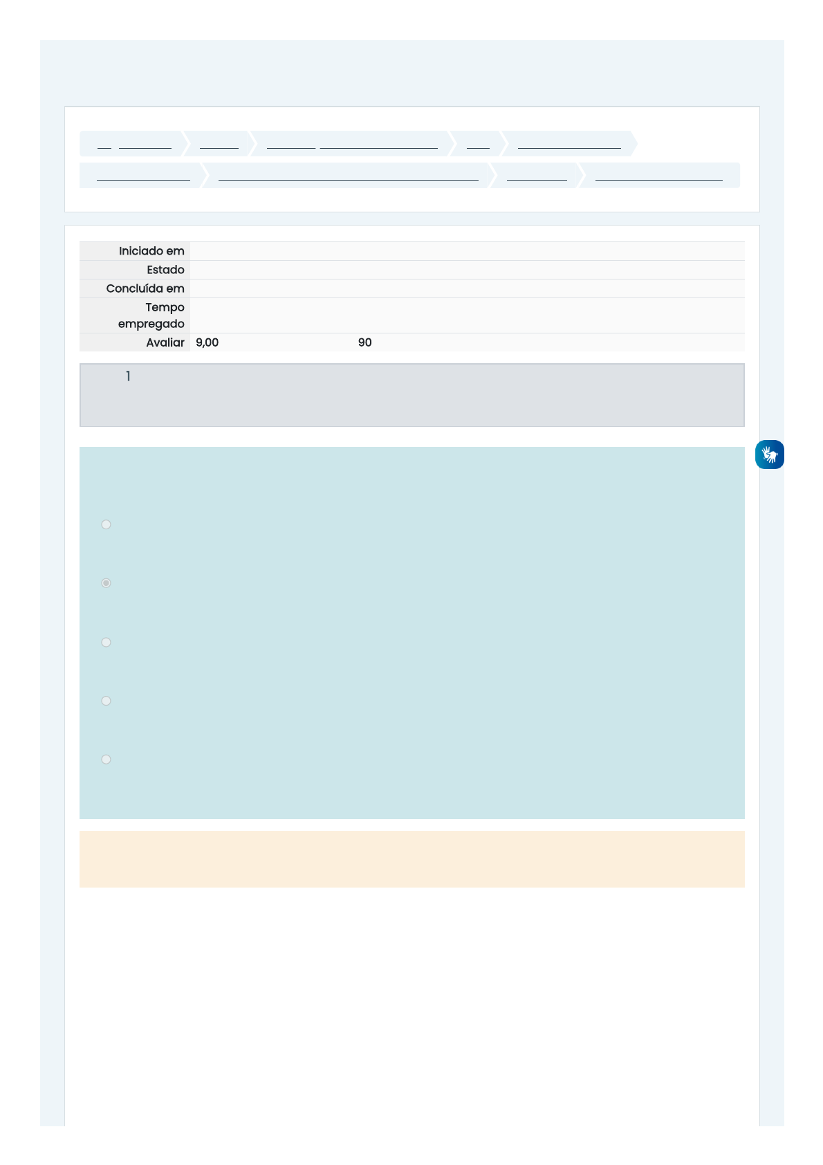Click the question number 1 header box

click(x=411, y=395)
